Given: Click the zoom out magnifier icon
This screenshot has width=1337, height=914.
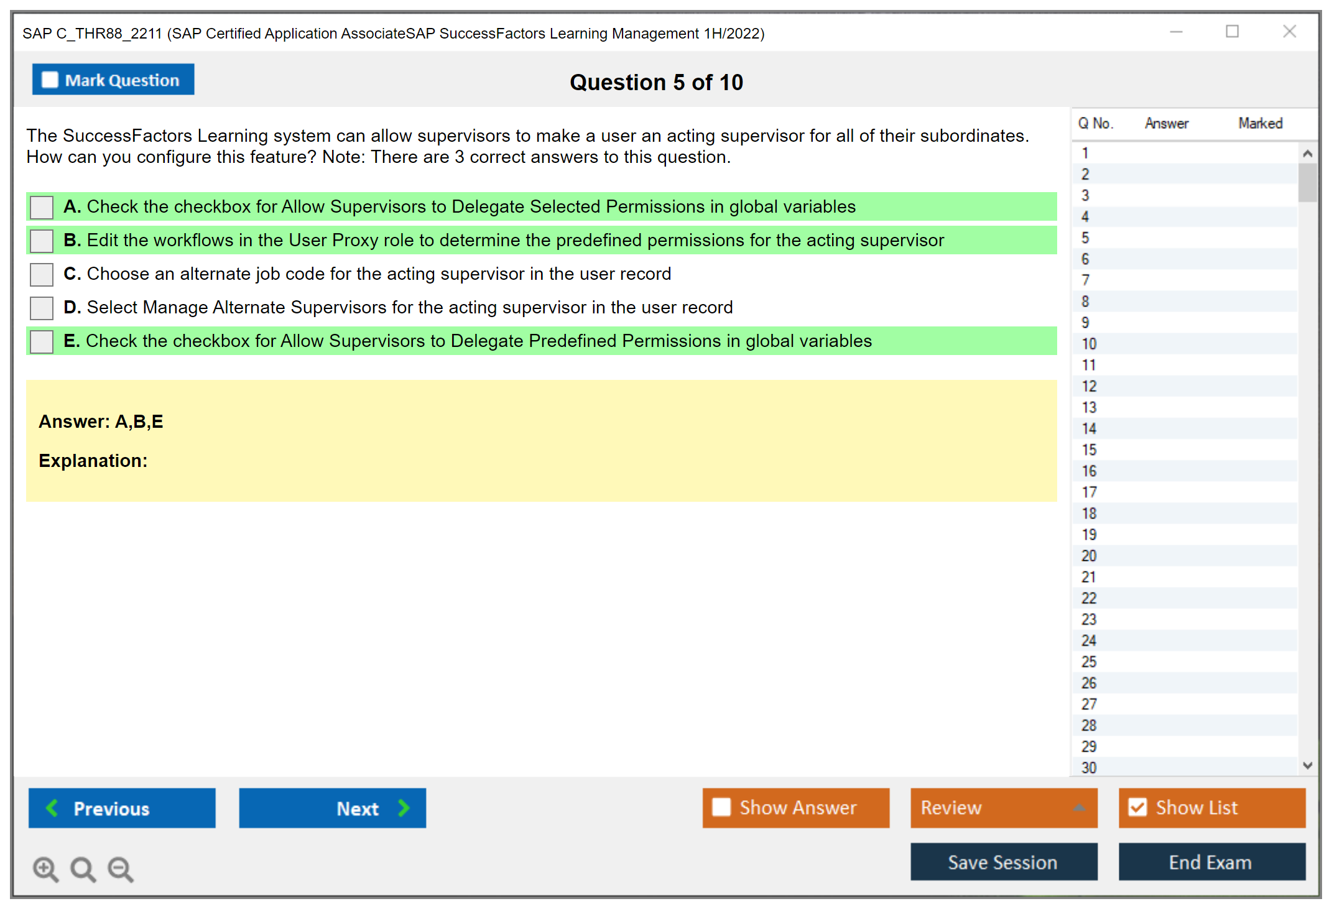Looking at the screenshot, I should [x=121, y=869].
